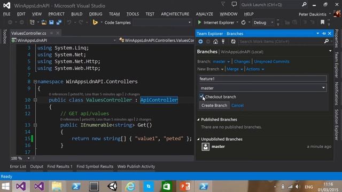The width and height of the screenshot is (342, 192).
Task: Click search magnifier in Team Explorer
Action: coord(327,41)
